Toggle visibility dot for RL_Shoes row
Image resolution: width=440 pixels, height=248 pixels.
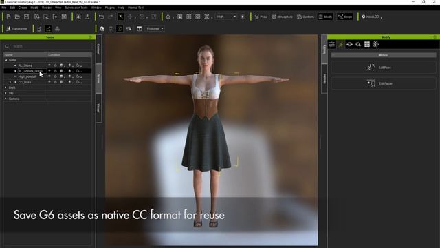[49, 65]
